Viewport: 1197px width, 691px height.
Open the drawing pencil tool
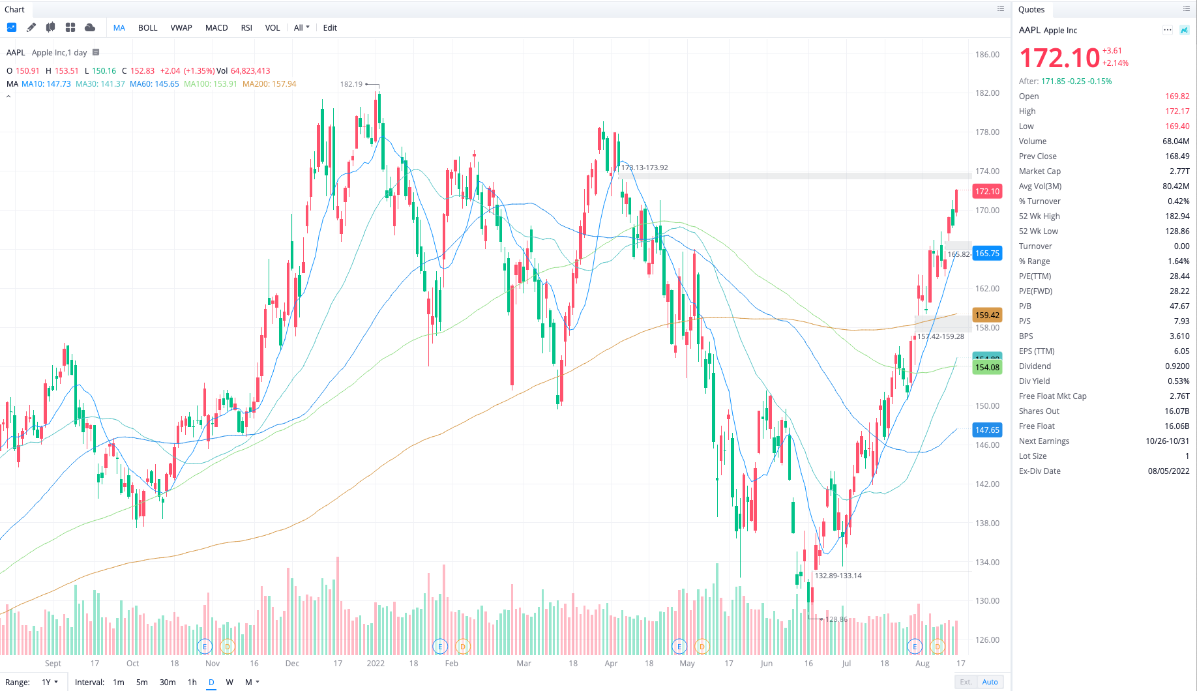(x=31, y=27)
